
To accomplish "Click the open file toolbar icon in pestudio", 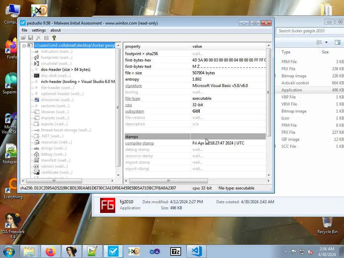I will point(23,38).
